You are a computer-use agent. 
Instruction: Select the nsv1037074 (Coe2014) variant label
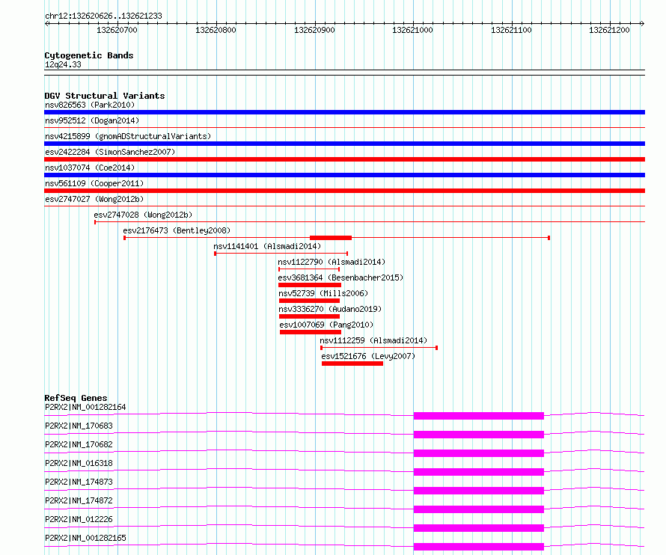tap(90, 168)
